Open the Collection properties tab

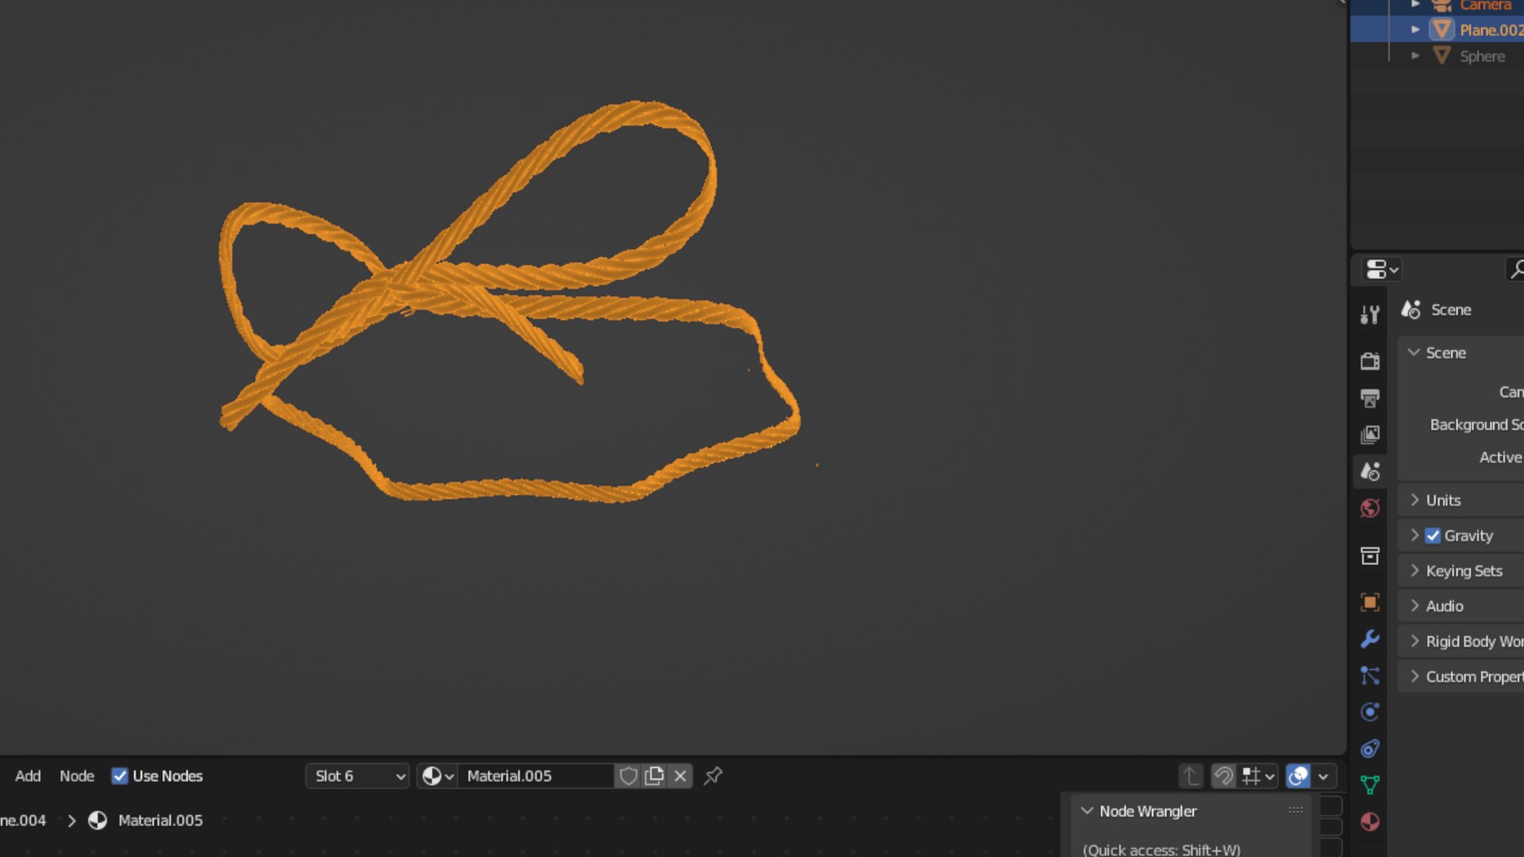[x=1369, y=555]
